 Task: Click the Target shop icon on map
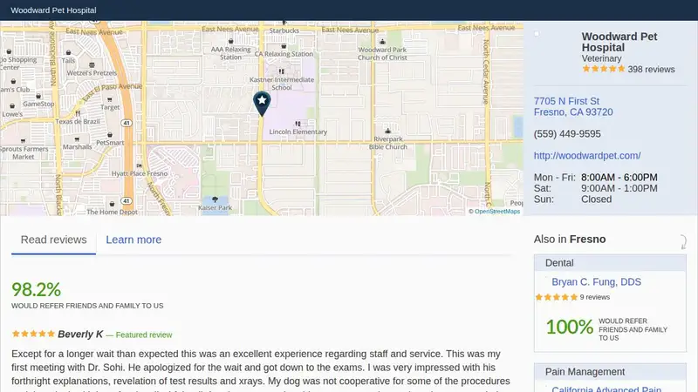point(110,99)
